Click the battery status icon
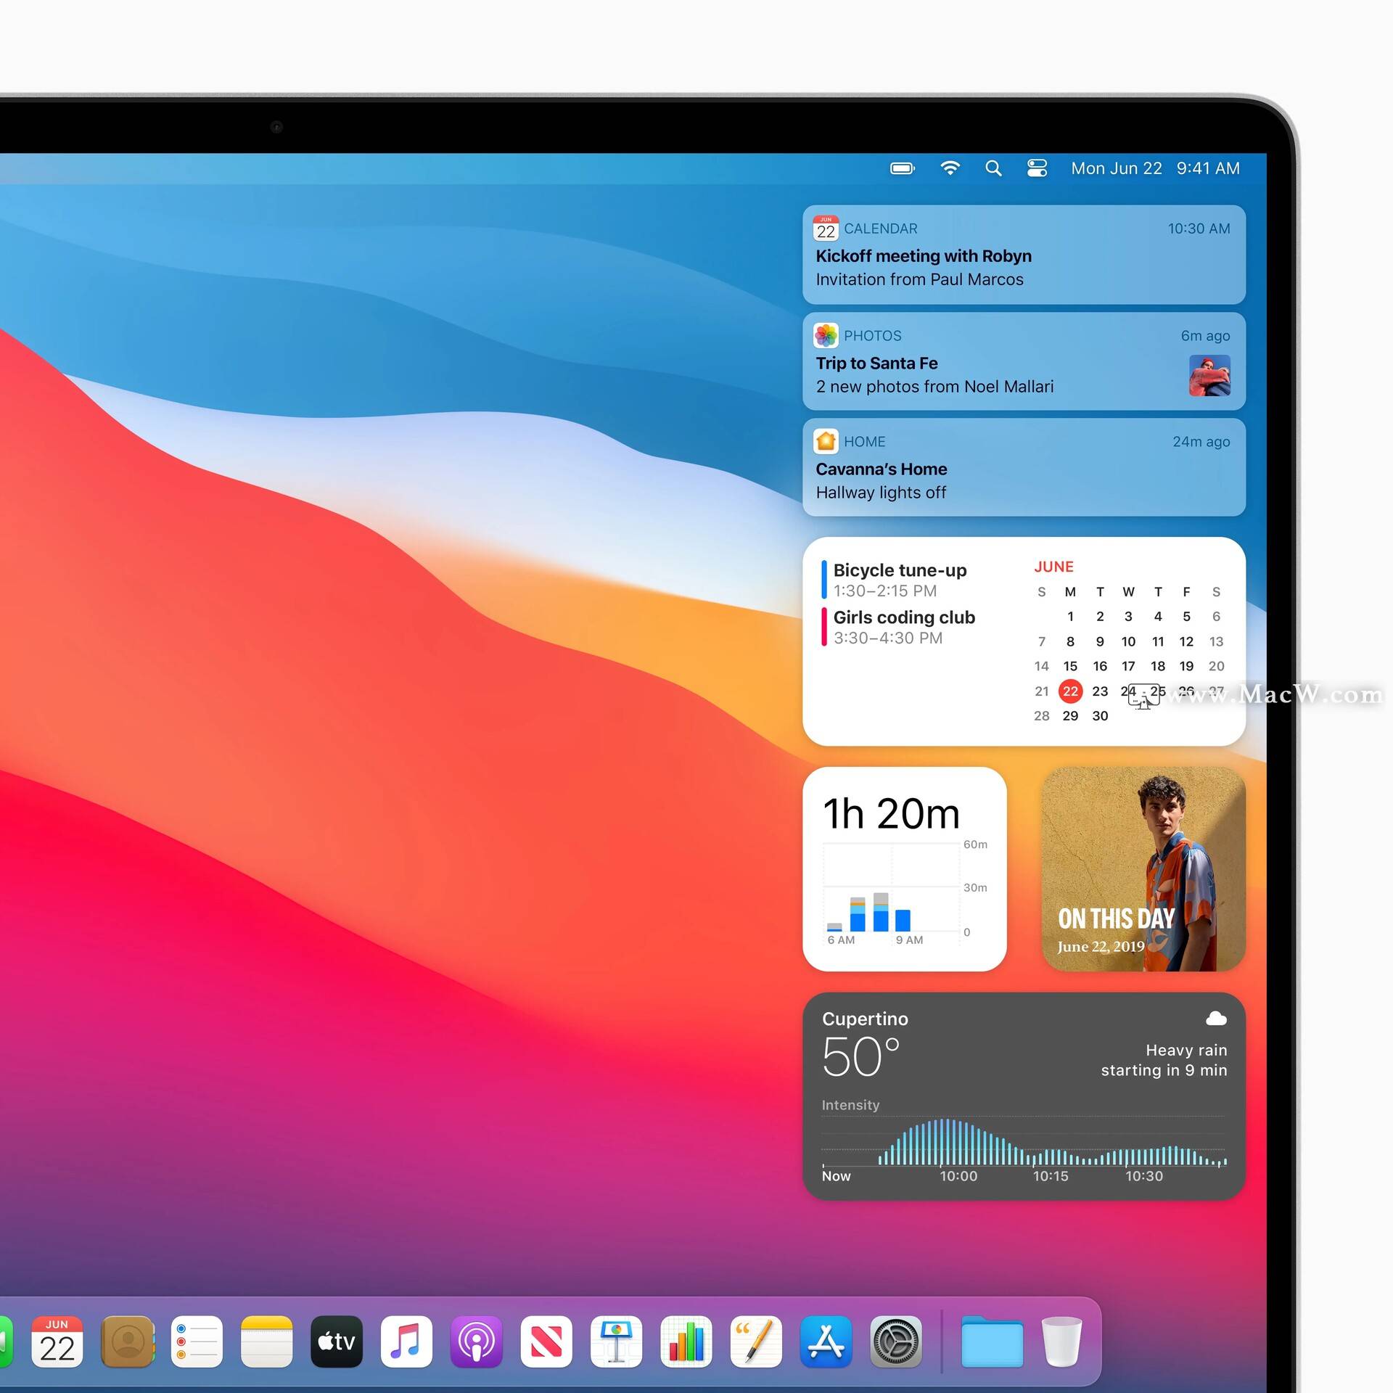This screenshot has width=1393, height=1393. click(x=902, y=168)
